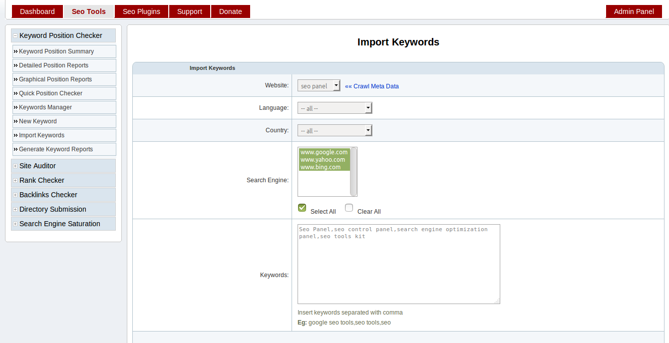Expand the Backlinks Checker section
The image size is (669, 343).
pyautogui.click(x=63, y=195)
